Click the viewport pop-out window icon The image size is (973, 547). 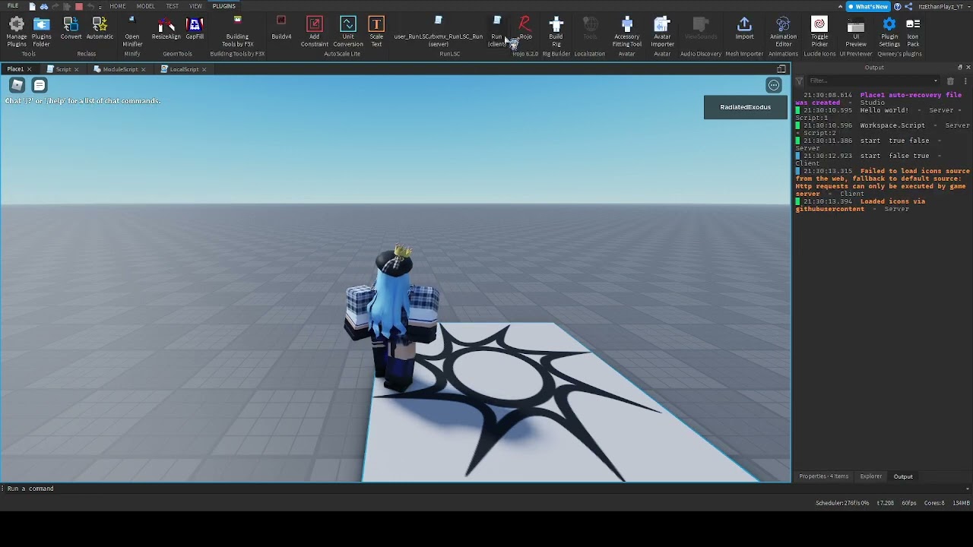(x=781, y=69)
